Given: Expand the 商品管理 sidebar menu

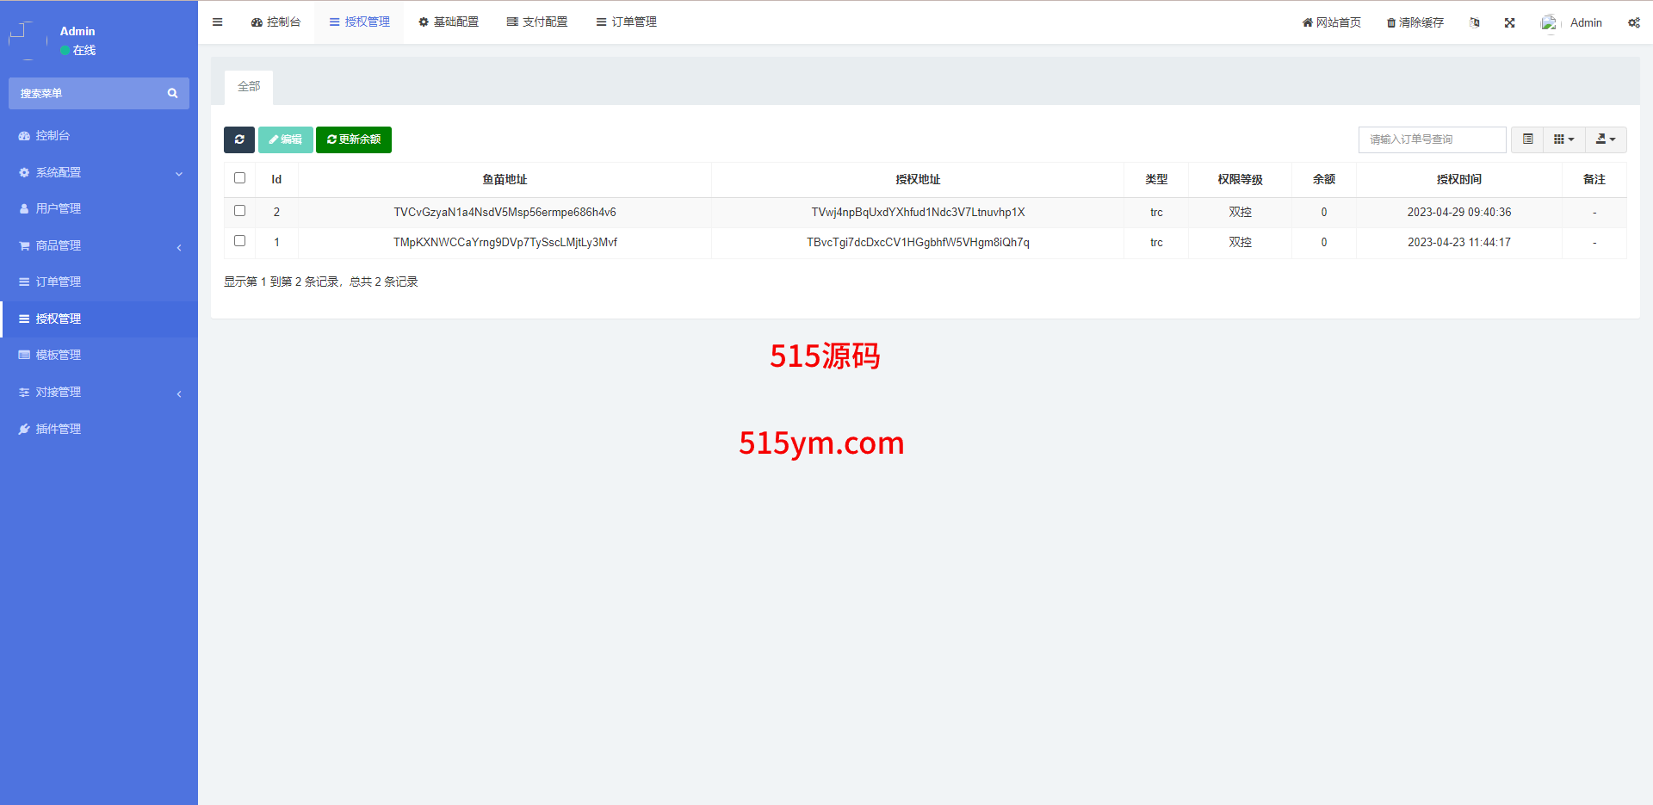Looking at the screenshot, I should coord(99,245).
